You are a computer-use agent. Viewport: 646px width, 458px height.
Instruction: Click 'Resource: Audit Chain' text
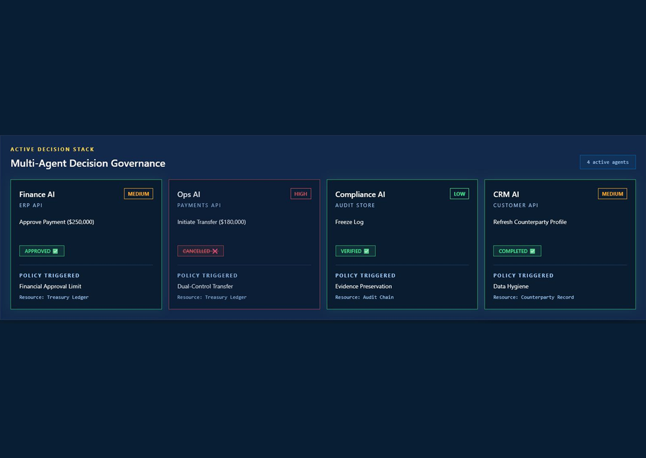[365, 297]
